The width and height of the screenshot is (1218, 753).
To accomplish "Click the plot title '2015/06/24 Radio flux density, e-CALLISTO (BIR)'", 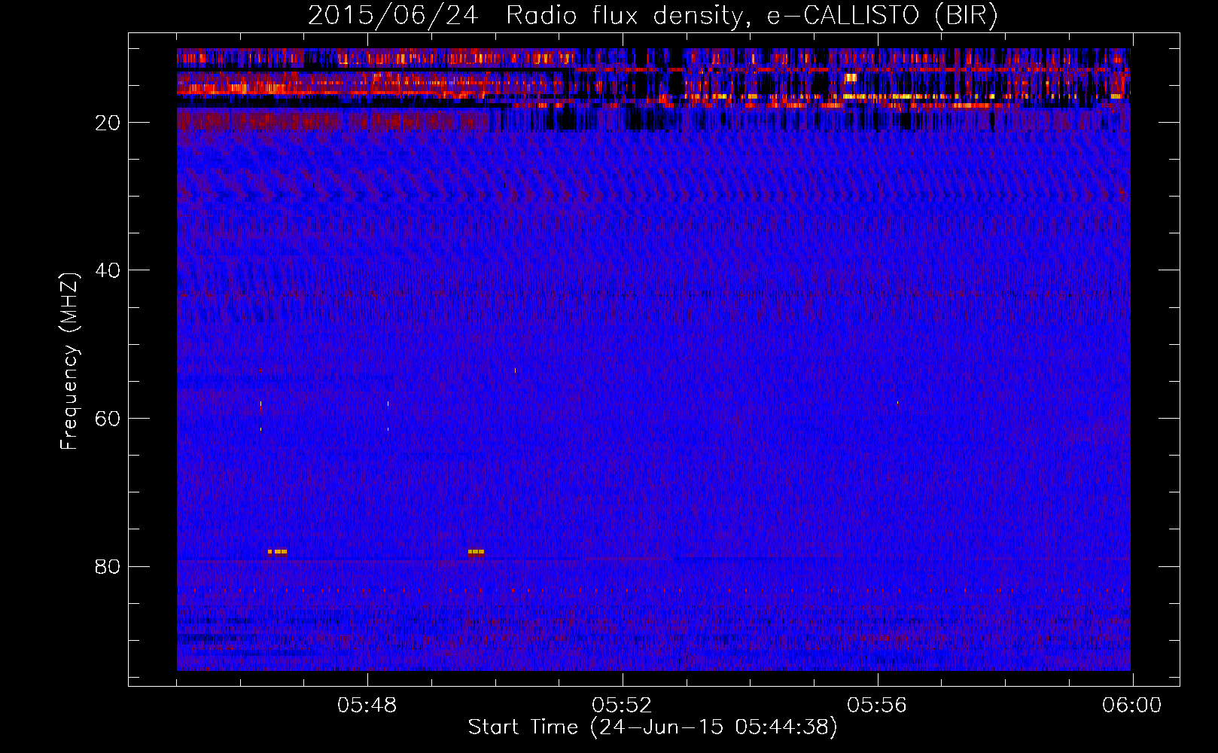I will [x=653, y=15].
